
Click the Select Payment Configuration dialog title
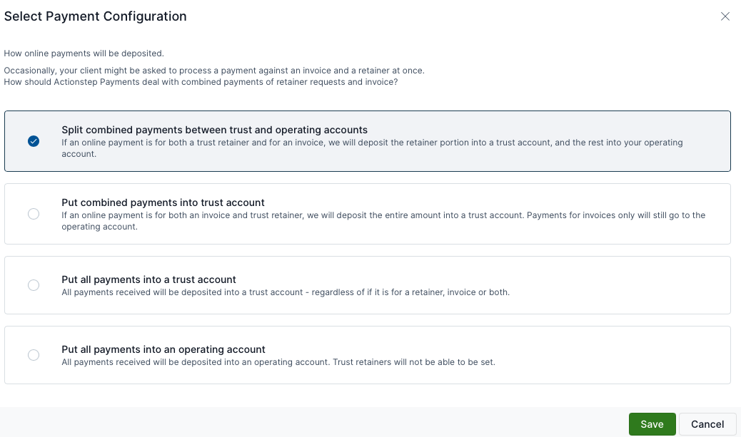[96, 16]
